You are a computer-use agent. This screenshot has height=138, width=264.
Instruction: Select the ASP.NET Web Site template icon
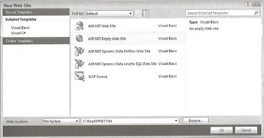79,26
